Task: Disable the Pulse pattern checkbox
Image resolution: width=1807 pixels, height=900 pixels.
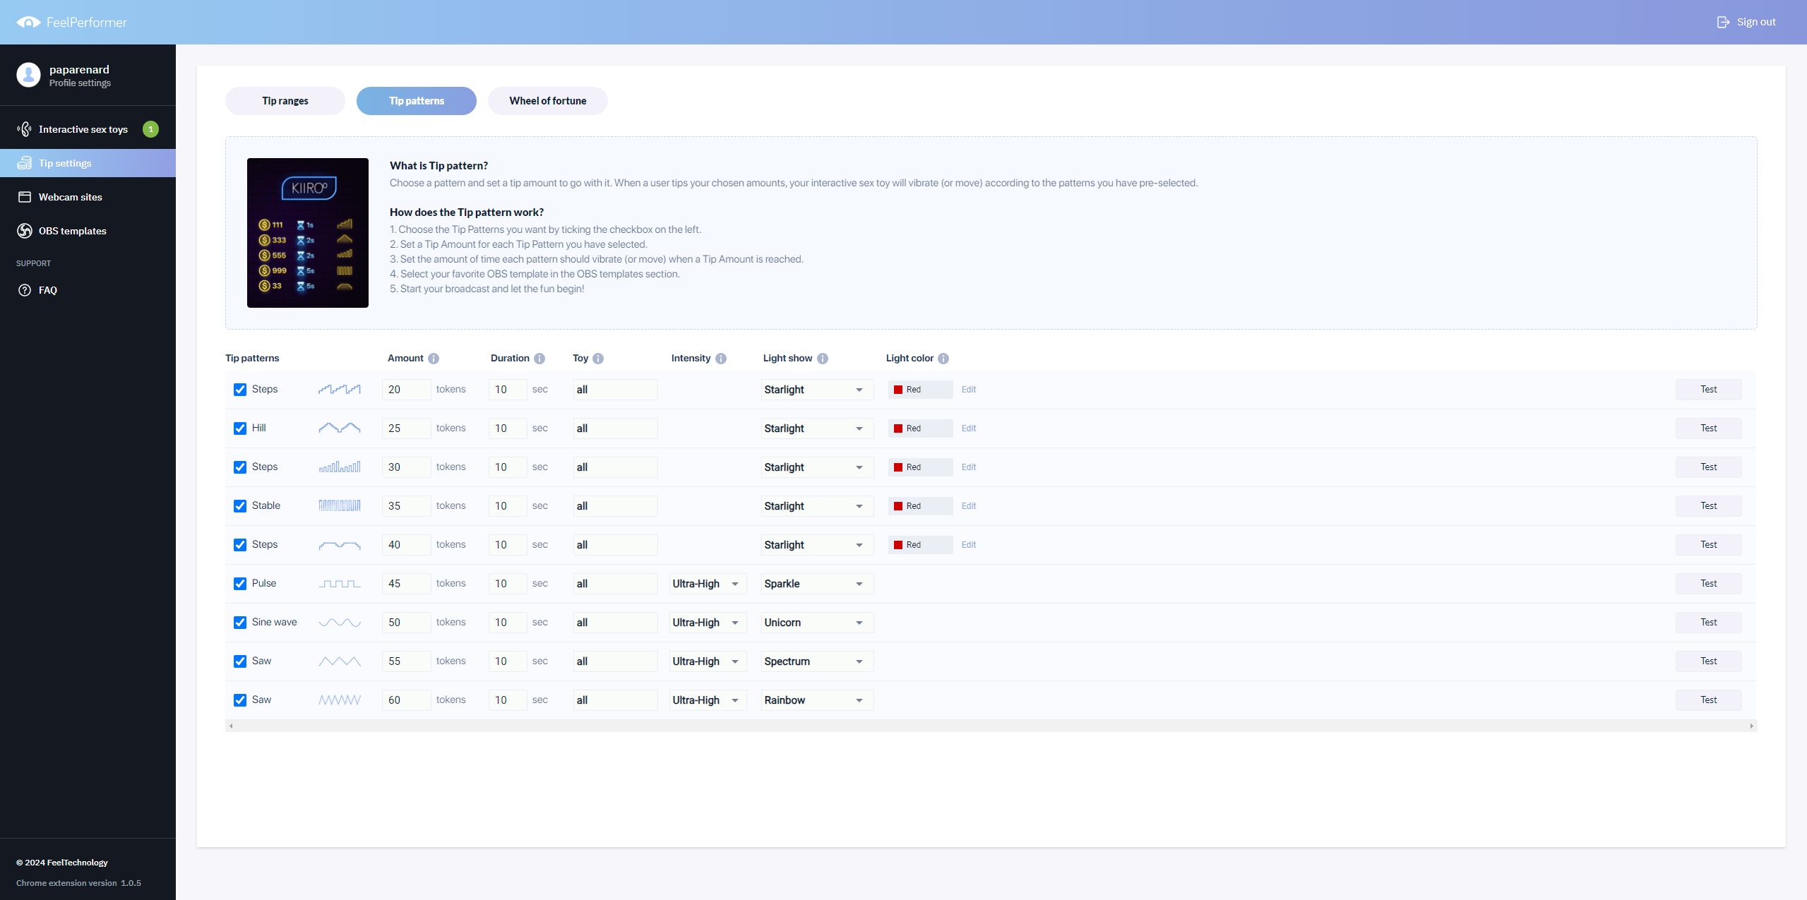Action: pos(240,584)
